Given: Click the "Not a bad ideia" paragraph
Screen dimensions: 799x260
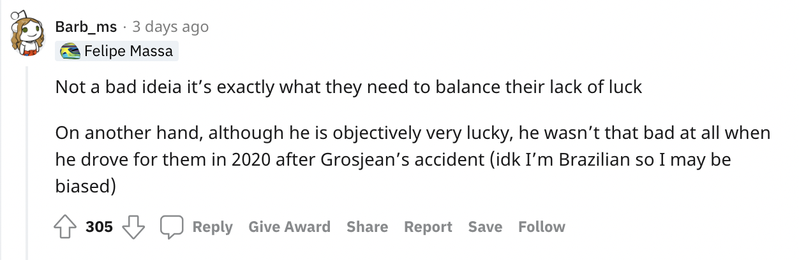Looking at the screenshot, I should click(348, 87).
